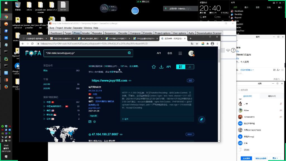Click the Burp Suite help question-mark icon

pos(233,50)
